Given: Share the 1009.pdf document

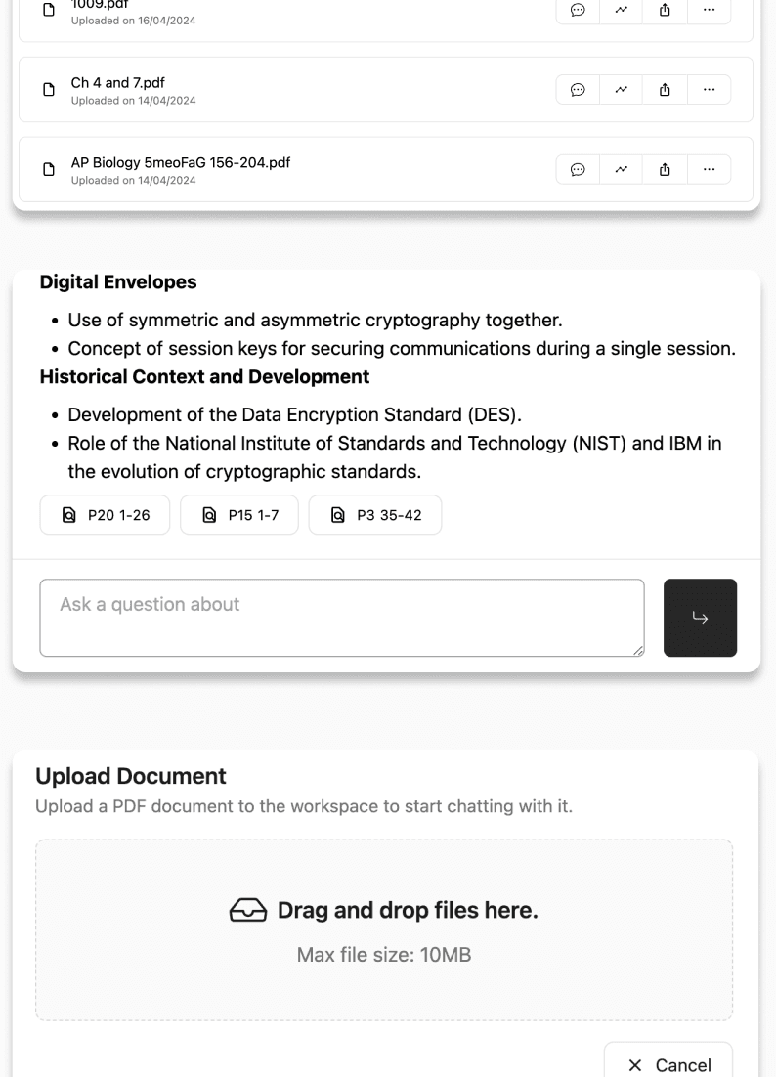Looking at the screenshot, I should pos(665,10).
